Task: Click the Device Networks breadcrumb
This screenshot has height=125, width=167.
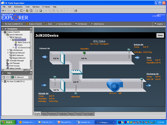Action: click(63, 24)
